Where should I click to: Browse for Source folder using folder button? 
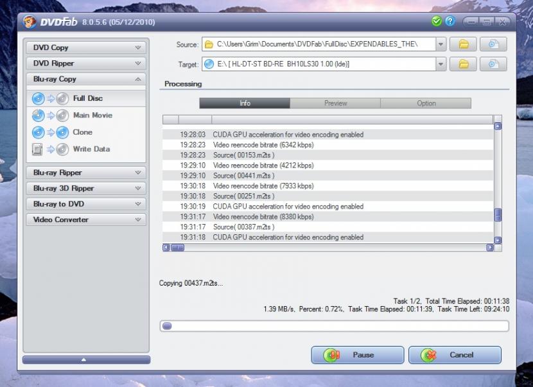(x=463, y=44)
